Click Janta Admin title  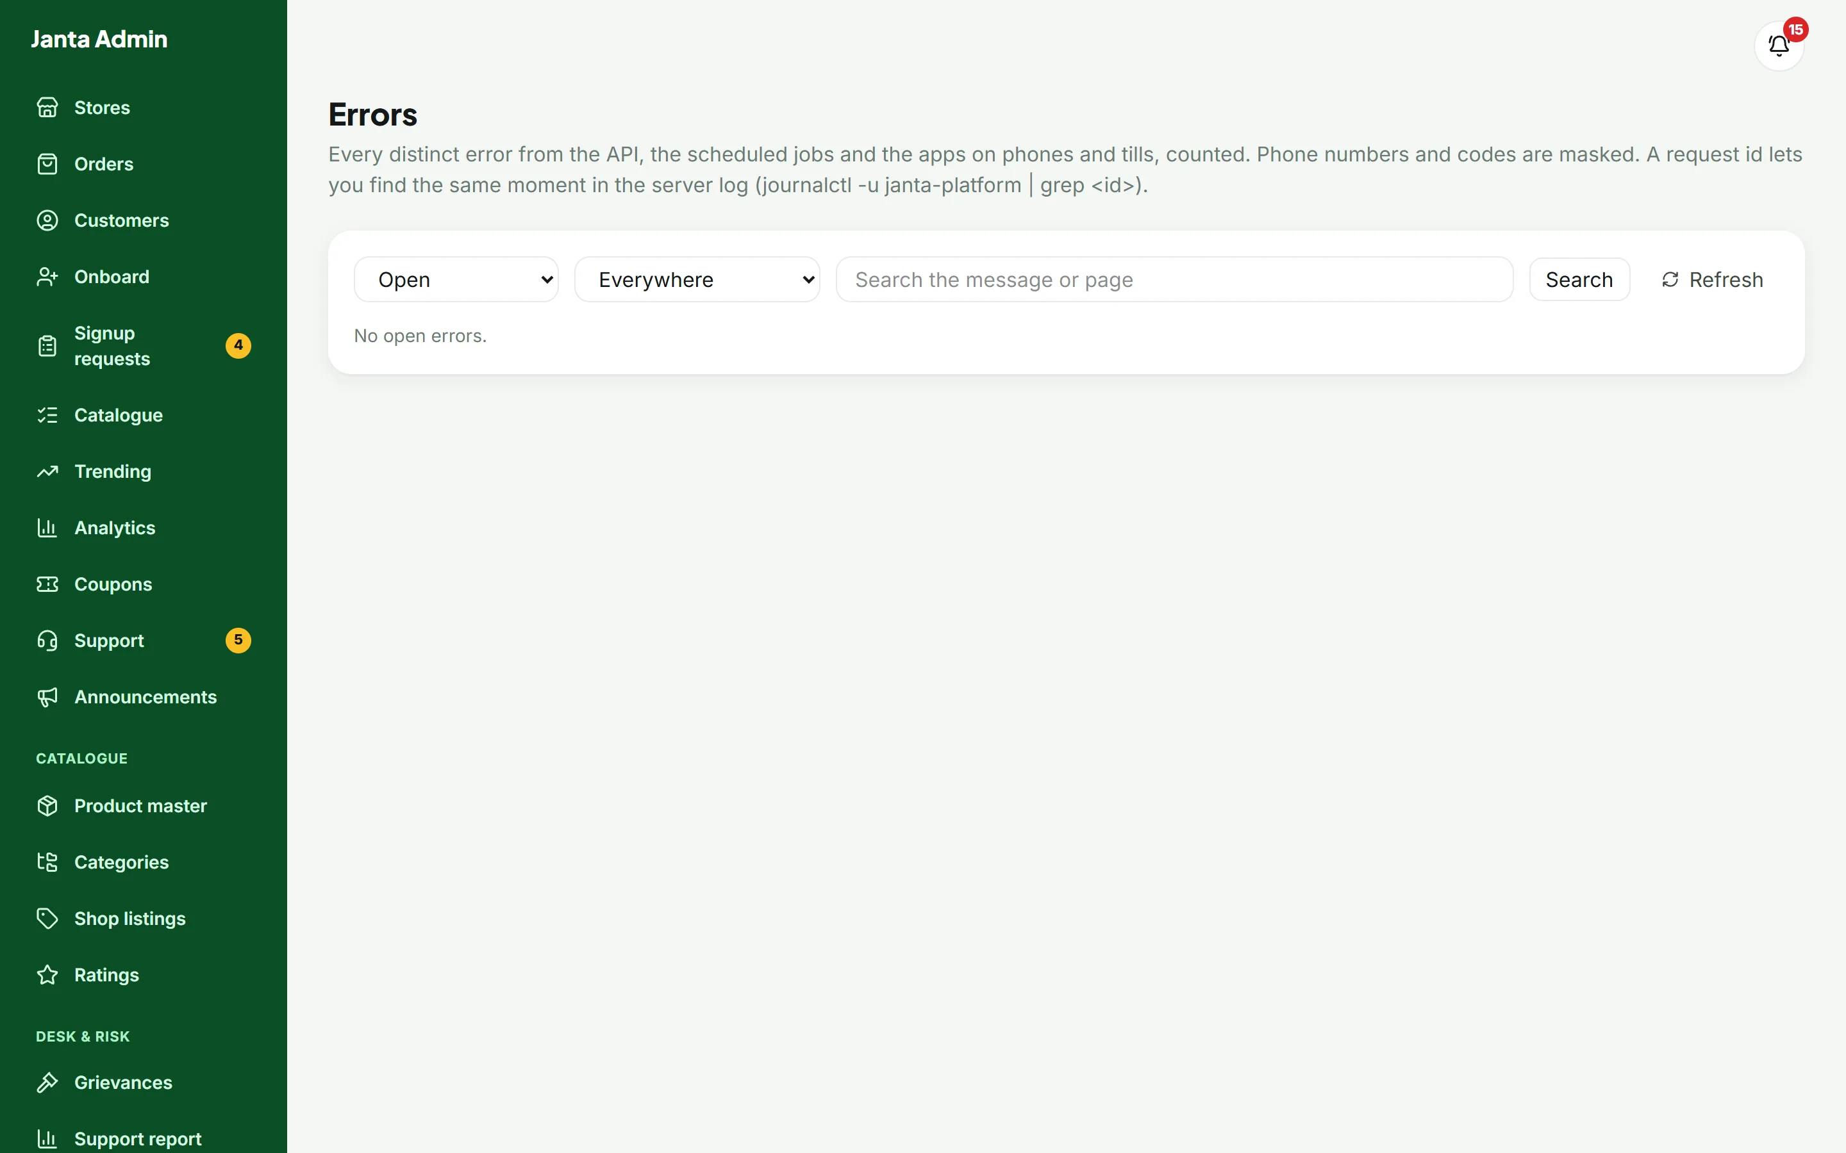99,39
